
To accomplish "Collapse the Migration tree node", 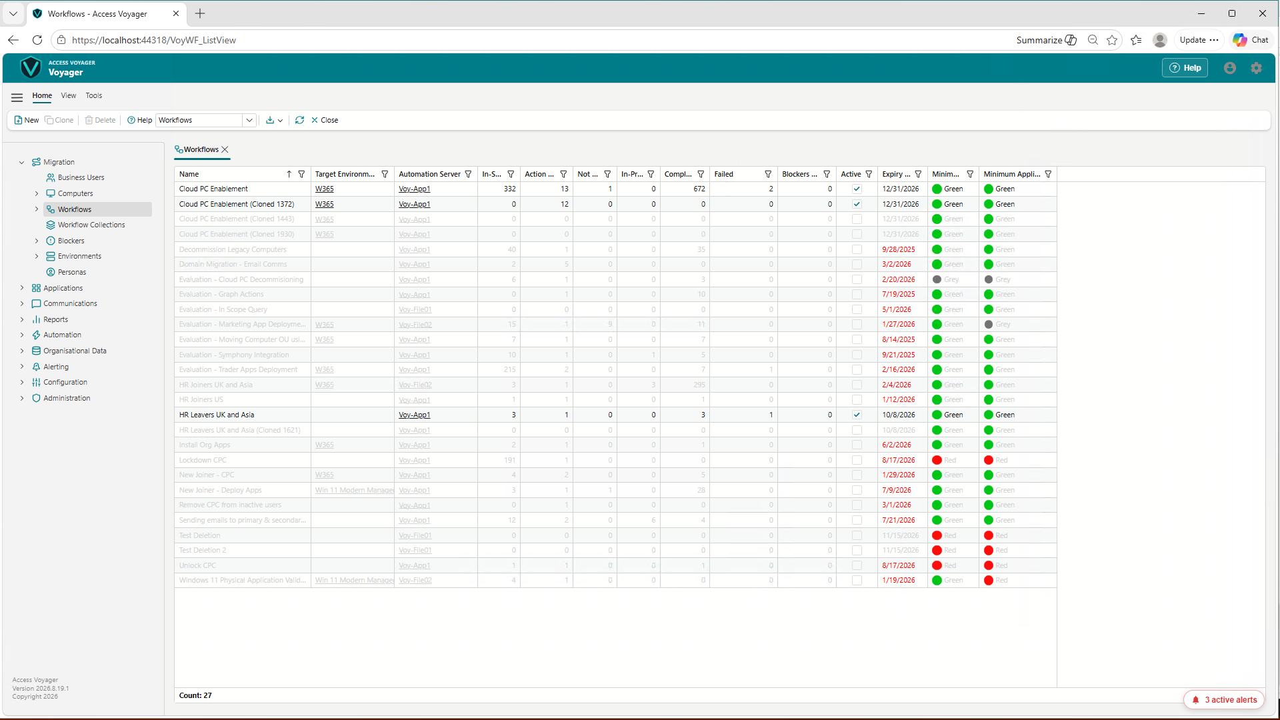I will (x=22, y=163).
